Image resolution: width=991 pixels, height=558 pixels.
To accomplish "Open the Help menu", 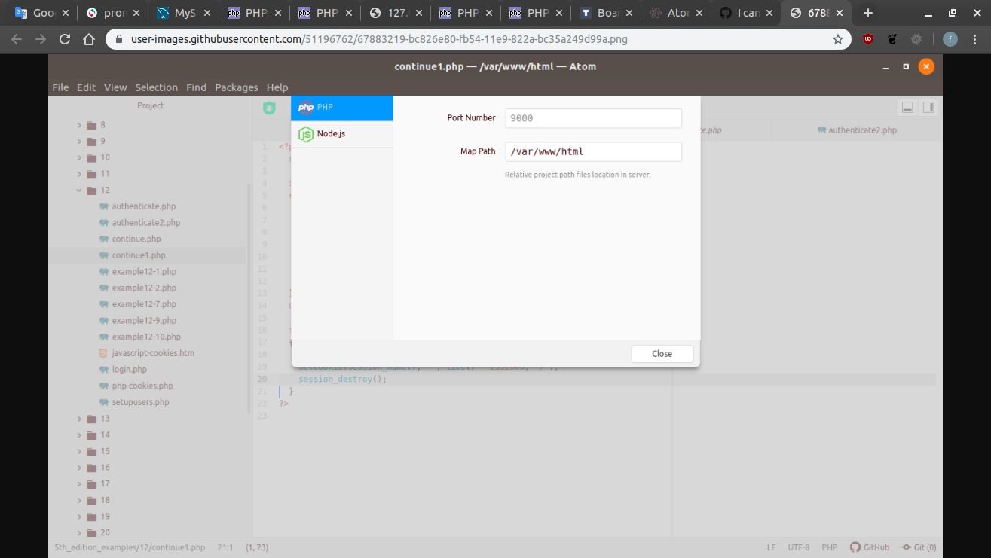I will click(277, 87).
